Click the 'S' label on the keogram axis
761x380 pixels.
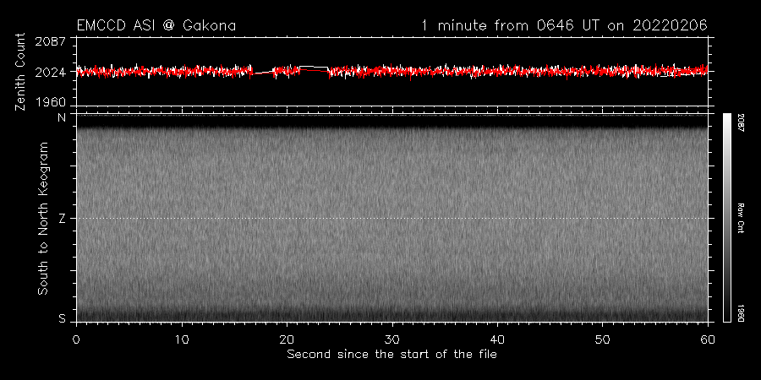[62, 318]
